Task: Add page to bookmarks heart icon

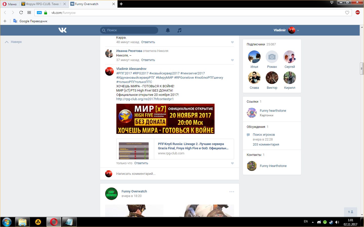Action: coord(347,13)
